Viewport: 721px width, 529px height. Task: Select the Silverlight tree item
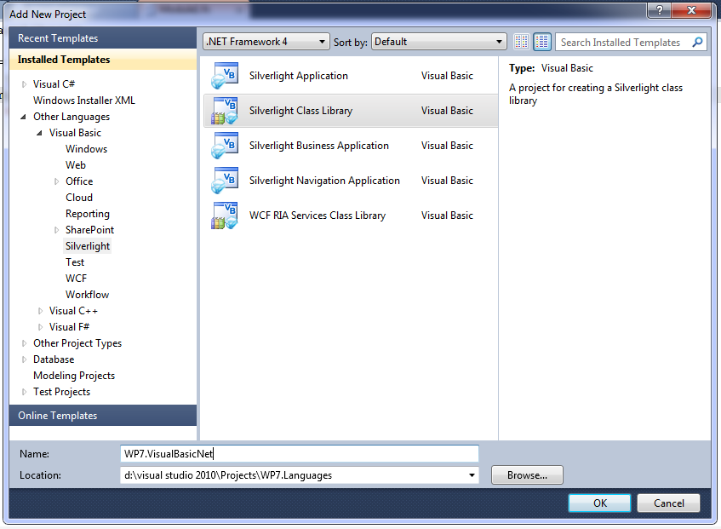[88, 246]
